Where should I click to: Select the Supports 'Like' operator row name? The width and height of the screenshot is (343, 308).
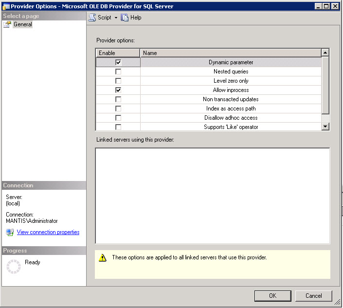[x=231, y=127]
